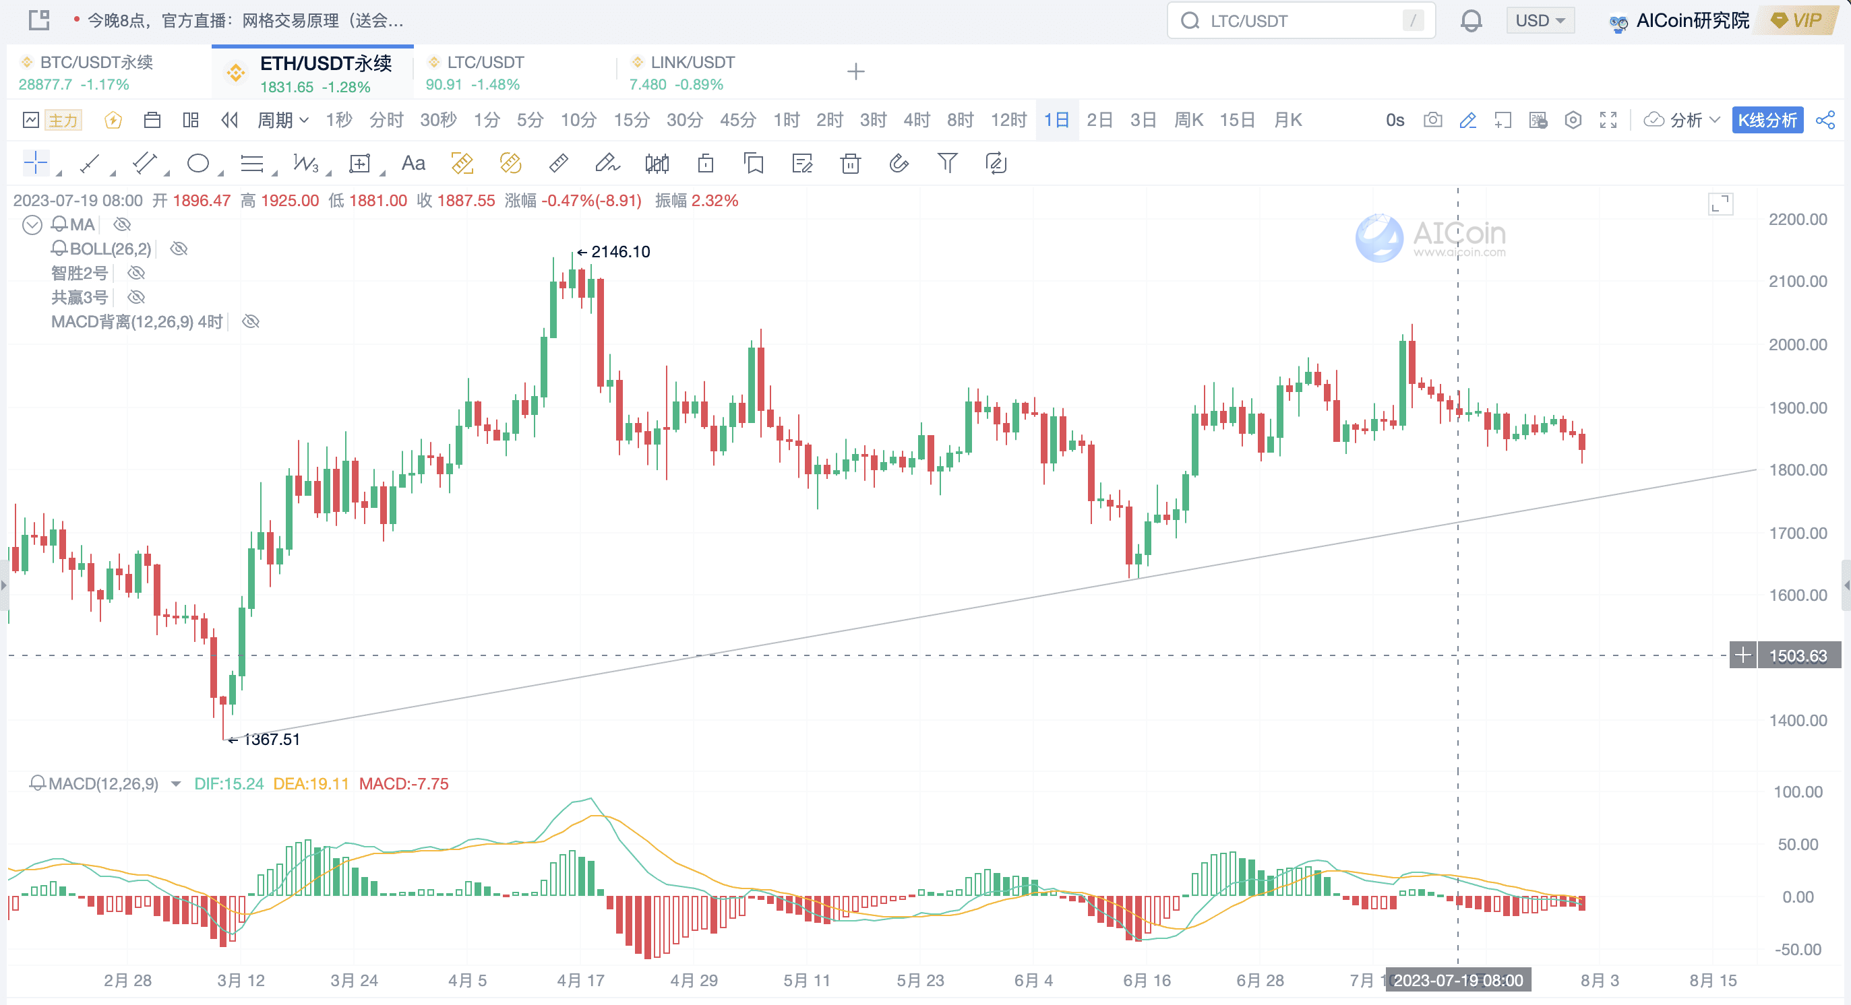1851x1005 pixels.
Task: Click the trash delete drawings icon
Action: (x=850, y=164)
